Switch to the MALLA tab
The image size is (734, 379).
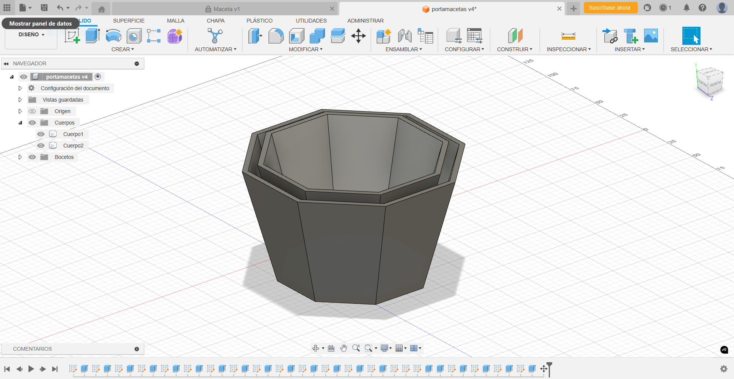176,21
